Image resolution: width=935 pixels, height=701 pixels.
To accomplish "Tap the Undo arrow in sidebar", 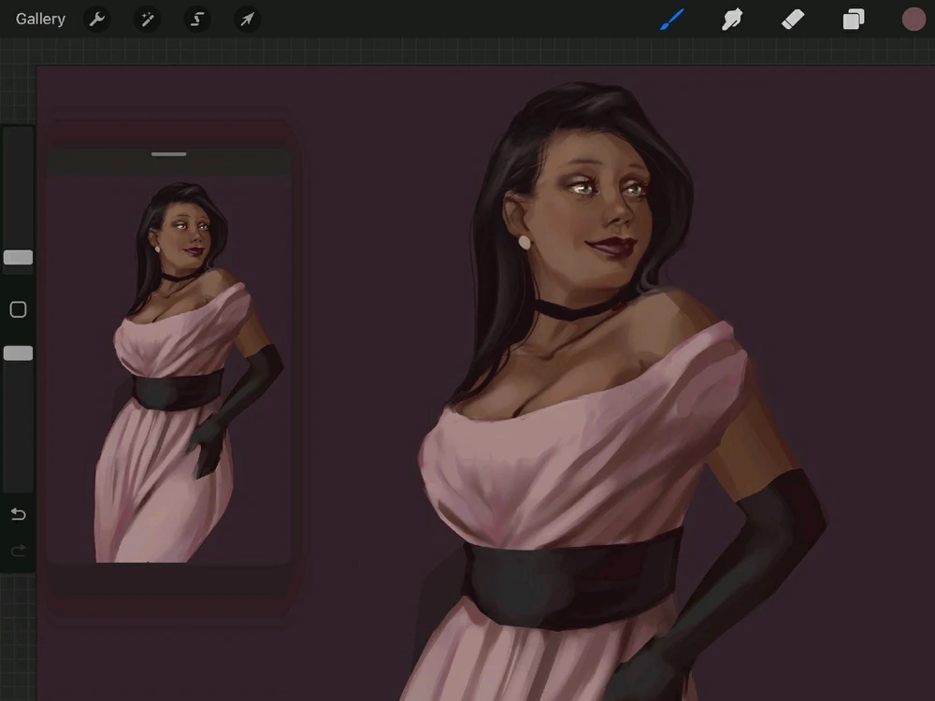I will (18, 515).
